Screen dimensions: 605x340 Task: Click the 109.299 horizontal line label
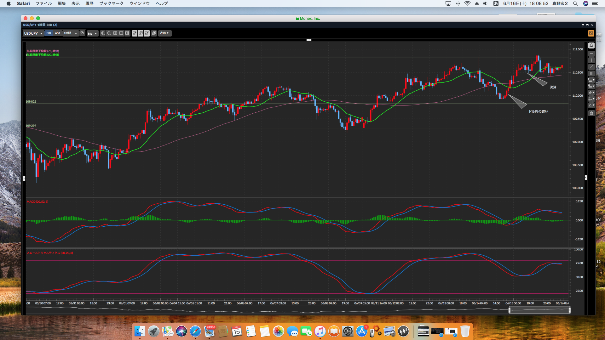point(31,126)
